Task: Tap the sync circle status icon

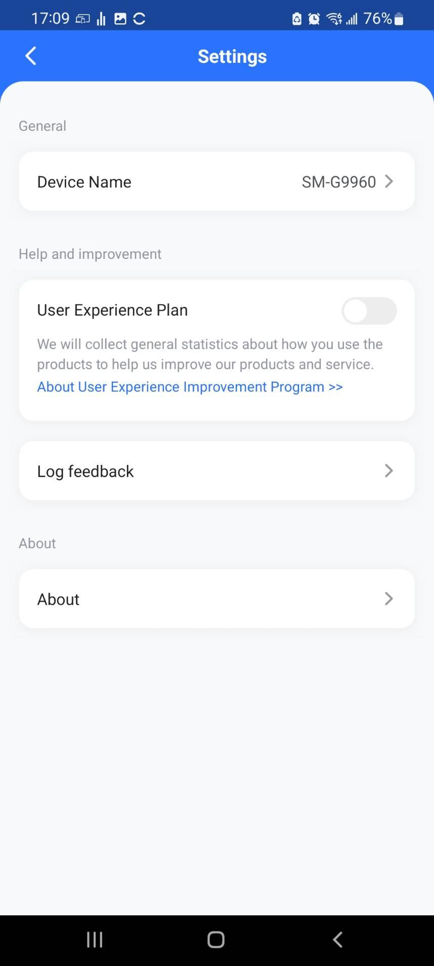Action: (x=139, y=19)
